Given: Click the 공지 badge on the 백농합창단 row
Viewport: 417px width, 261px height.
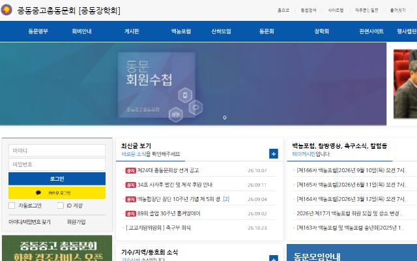Looking at the screenshot, I should (130, 200).
